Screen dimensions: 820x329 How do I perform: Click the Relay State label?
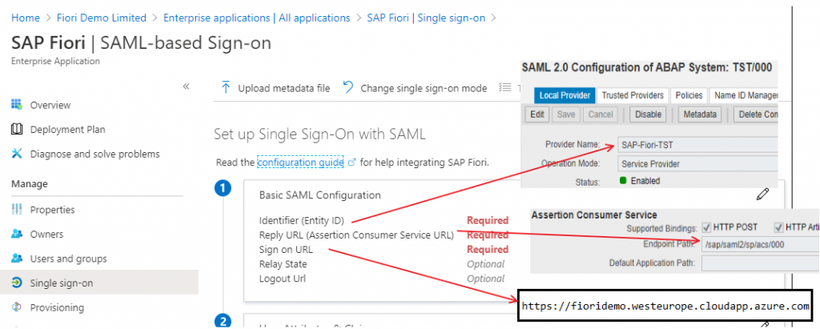[283, 264]
